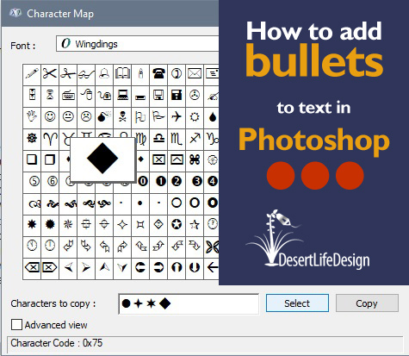Viewport: 409px width, 356px height.
Task: Select the pencil symbol in the grid
Action: (x=32, y=74)
